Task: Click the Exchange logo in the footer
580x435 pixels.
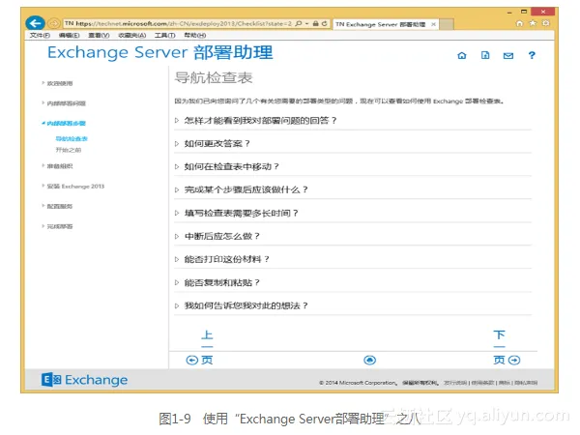Action: [85, 380]
